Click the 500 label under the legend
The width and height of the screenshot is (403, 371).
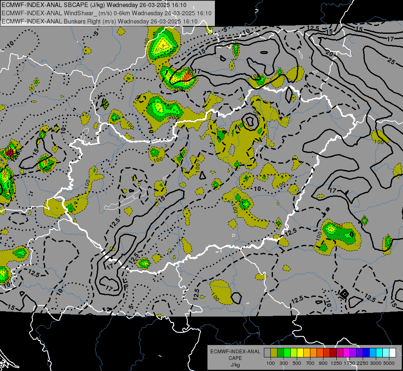click(297, 363)
